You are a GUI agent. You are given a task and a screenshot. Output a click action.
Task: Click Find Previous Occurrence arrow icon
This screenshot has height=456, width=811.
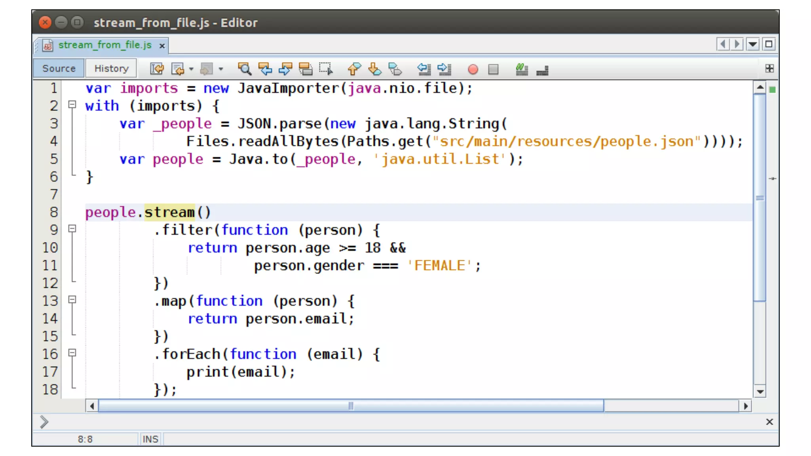(x=265, y=69)
